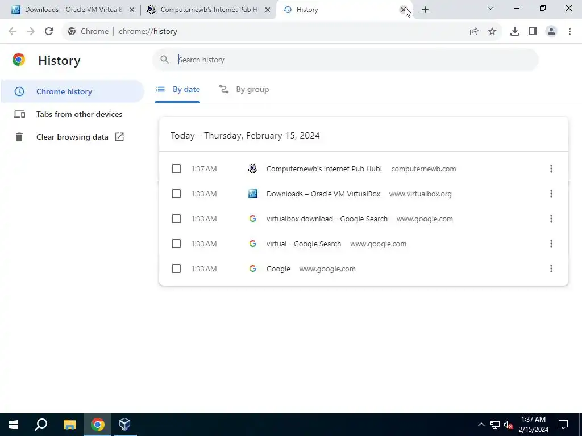Open more actions for Google entry

coord(551,269)
